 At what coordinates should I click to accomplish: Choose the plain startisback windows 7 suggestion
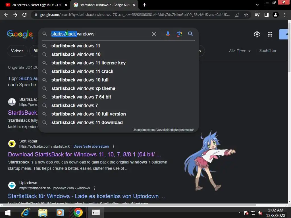(x=119, y=106)
